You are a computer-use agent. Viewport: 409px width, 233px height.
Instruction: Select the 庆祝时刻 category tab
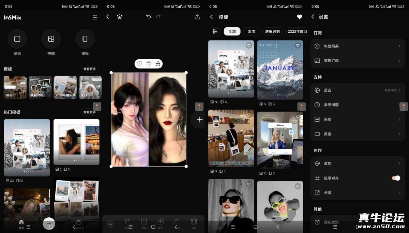click(272, 31)
